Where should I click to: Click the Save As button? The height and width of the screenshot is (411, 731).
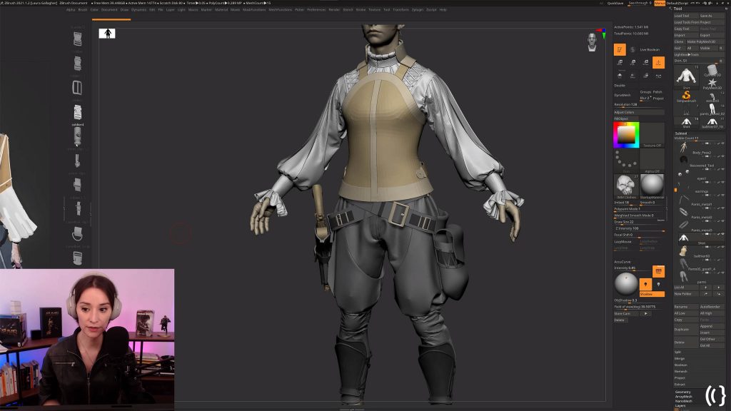tap(712, 16)
